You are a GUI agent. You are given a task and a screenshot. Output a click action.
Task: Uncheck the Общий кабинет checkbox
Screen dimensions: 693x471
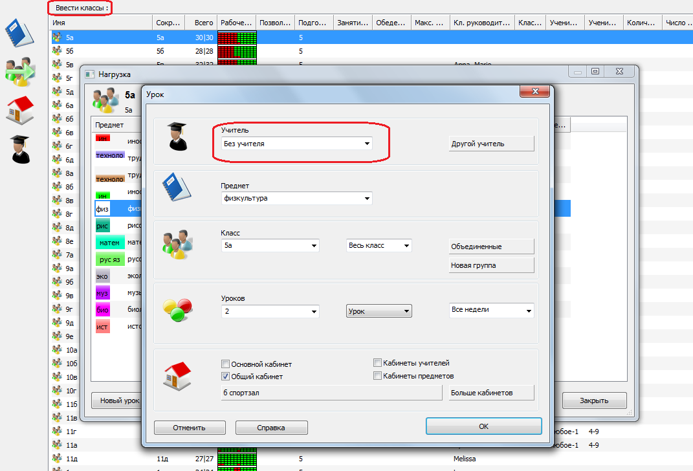coord(226,376)
